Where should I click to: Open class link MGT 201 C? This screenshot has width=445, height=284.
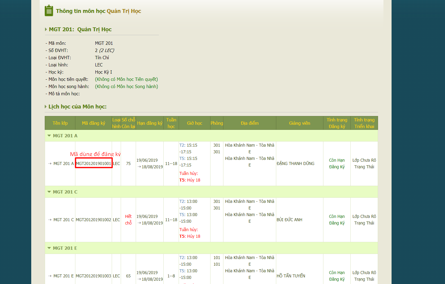(x=63, y=220)
